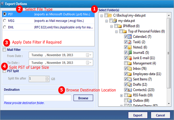Increase the split file size value
The image size is (174, 120).
tap(47, 77)
